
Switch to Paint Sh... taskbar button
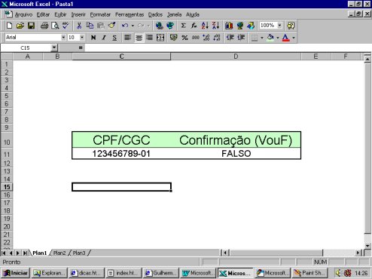click(x=309, y=273)
